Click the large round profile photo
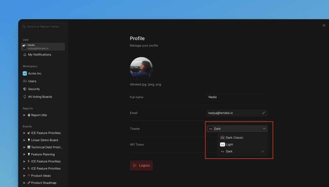Screen dimensions: 329x187 tap(141, 68)
